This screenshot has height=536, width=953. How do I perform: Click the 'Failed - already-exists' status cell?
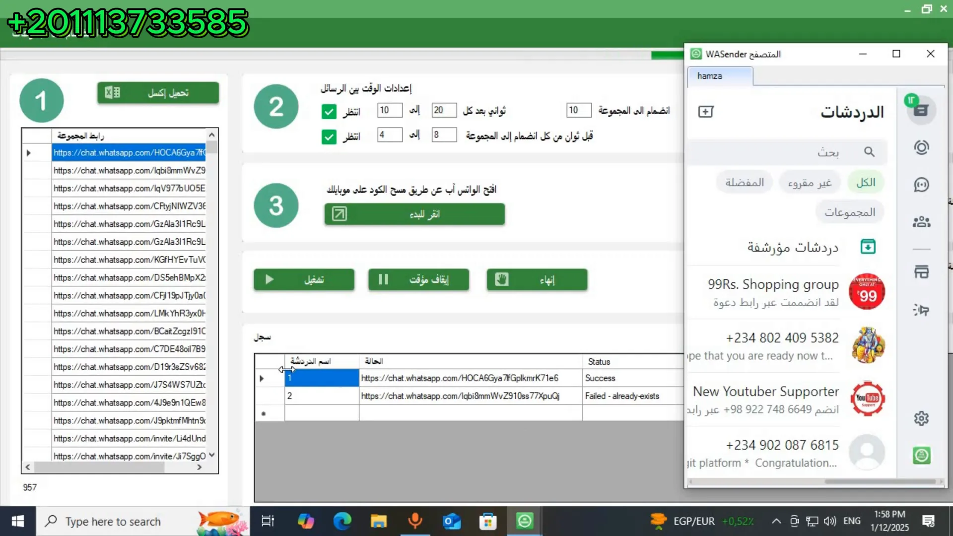pyautogui.click(x=633, y=396)
